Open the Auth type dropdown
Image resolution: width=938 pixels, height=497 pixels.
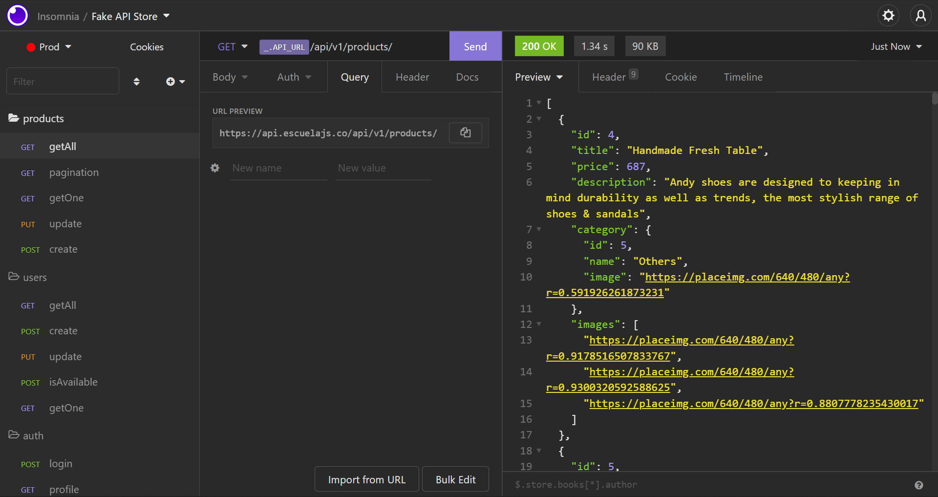294,77
